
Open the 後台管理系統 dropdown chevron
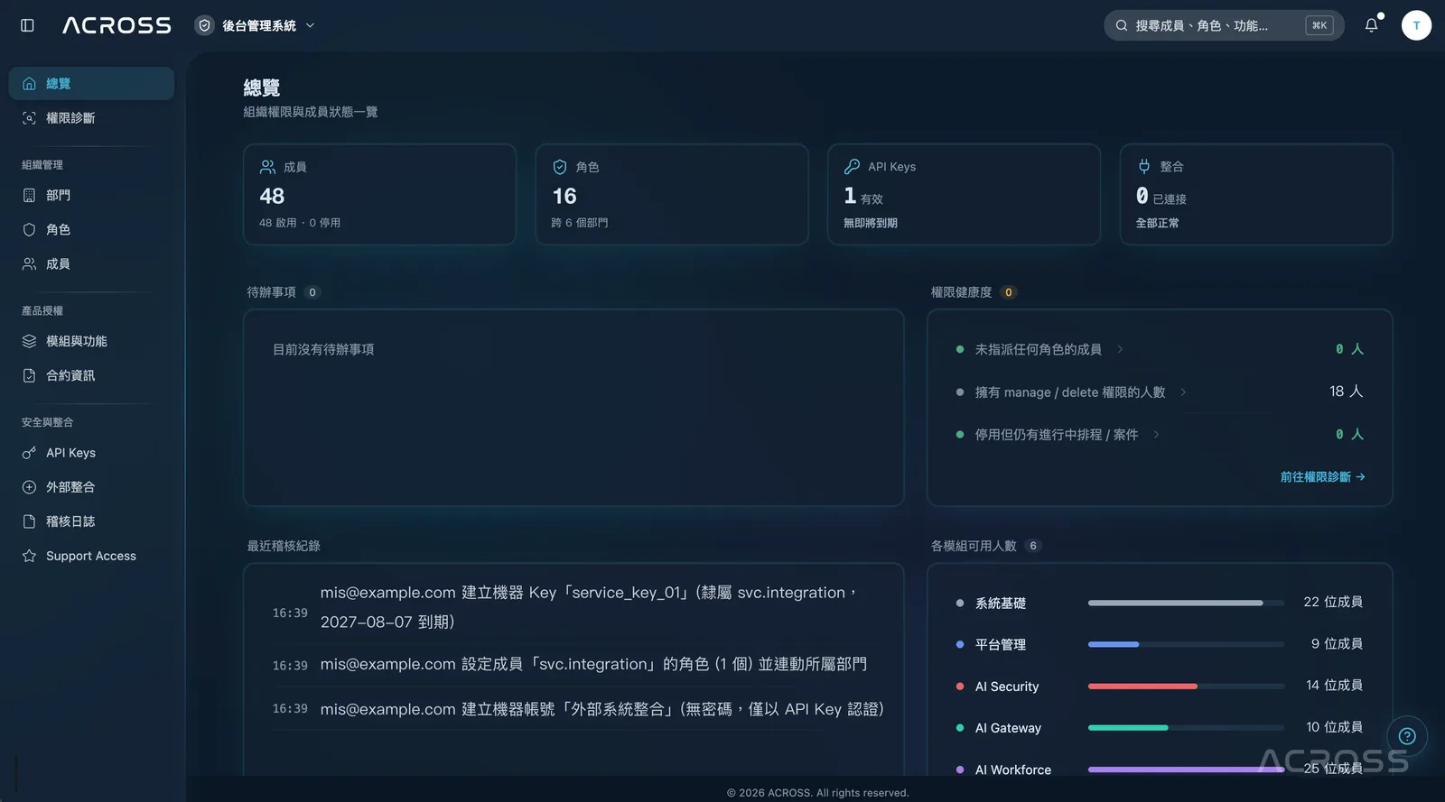tap(310, 25)
